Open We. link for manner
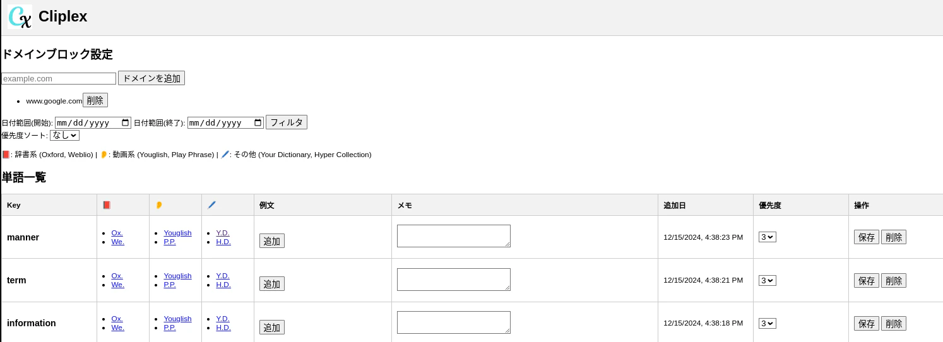Image resolution: width=943 pixels, height=342 pixels. (x=117, y=242)
